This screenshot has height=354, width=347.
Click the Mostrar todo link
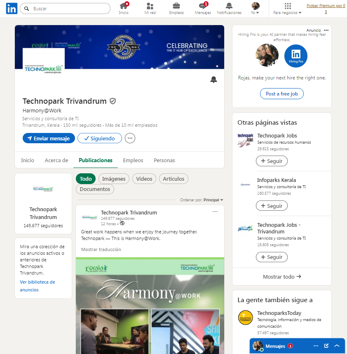282,277
